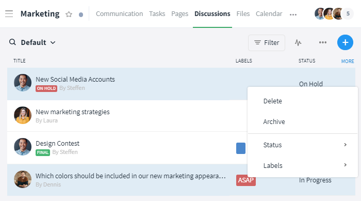Click the LABELS column header
The height and width of the screenshot is (201, 361).
click(x=243, y=61)
